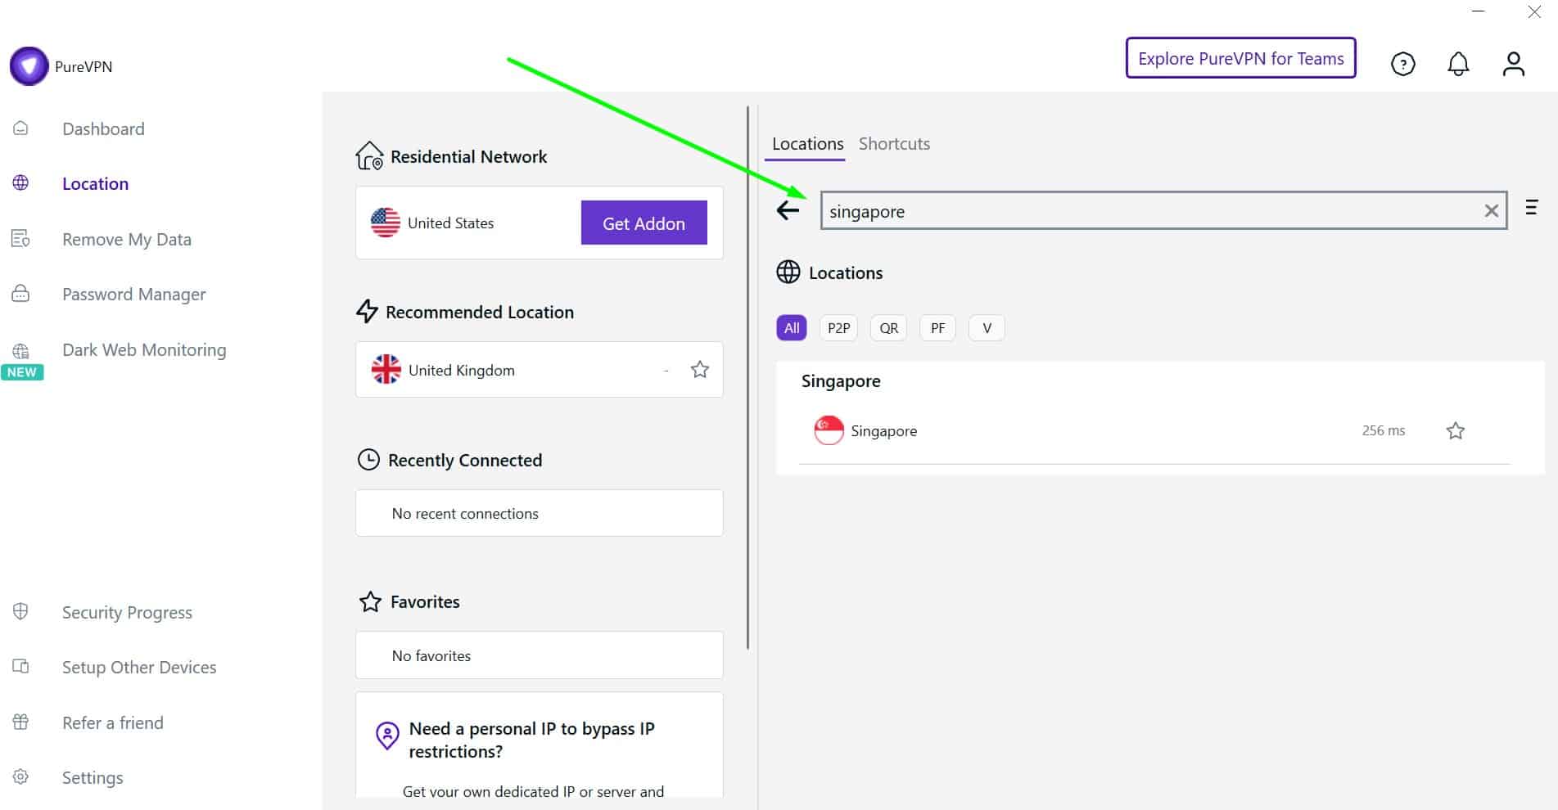Click the Singapore flag icon
The image size is (1558, 810).
tap(829, 430)
